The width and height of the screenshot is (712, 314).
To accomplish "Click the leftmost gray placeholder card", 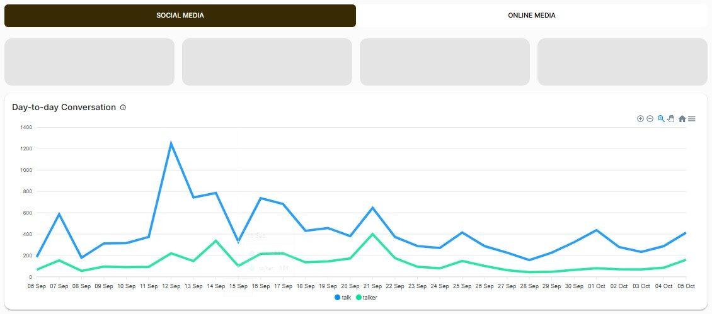I will pos(89,62).
